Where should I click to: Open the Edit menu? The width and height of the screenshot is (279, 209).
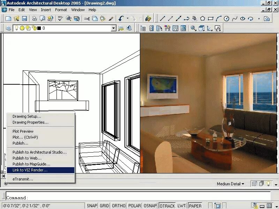(x=22, y=10)
